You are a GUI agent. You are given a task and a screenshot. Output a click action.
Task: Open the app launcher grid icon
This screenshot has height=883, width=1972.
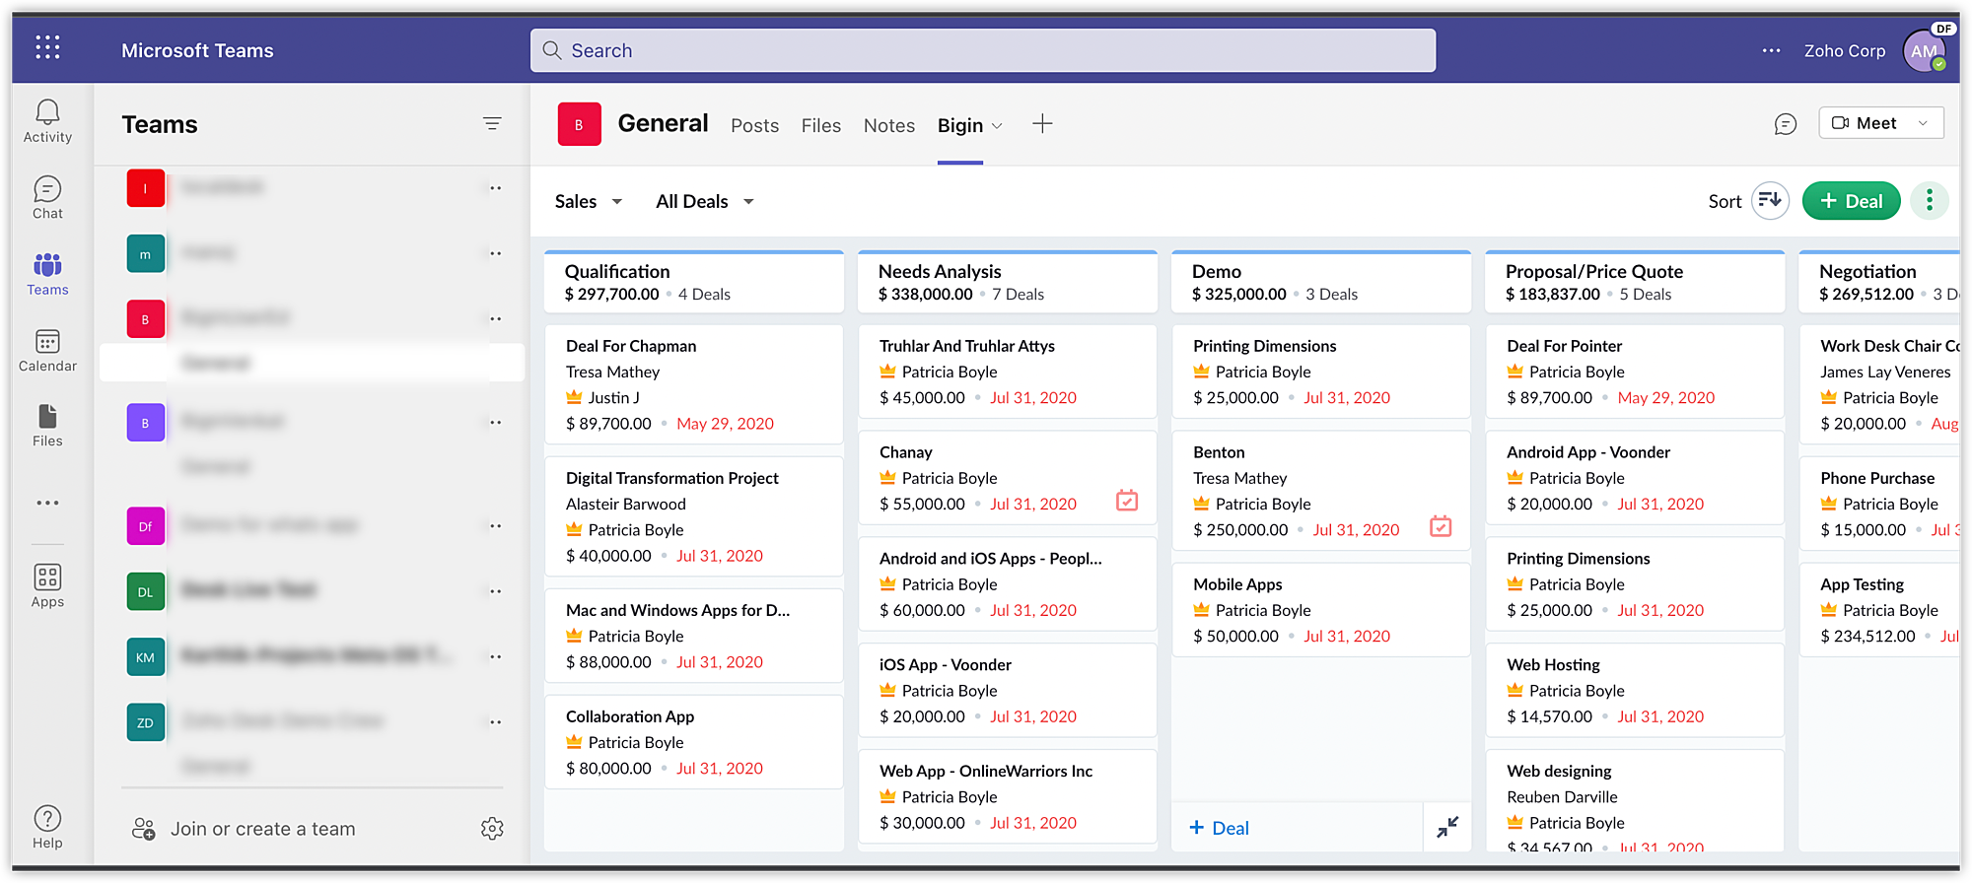tap(47, 47)
